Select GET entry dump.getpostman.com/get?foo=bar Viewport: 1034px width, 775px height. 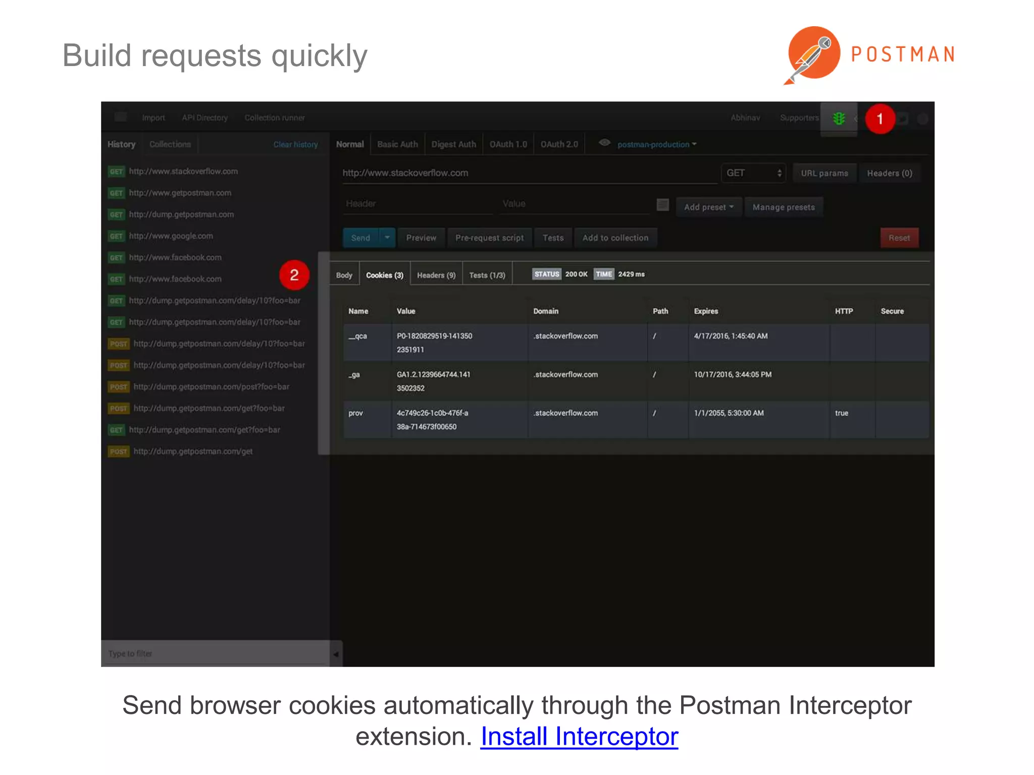204,430
